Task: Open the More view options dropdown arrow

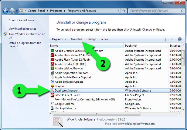Action: click(172, 39)
